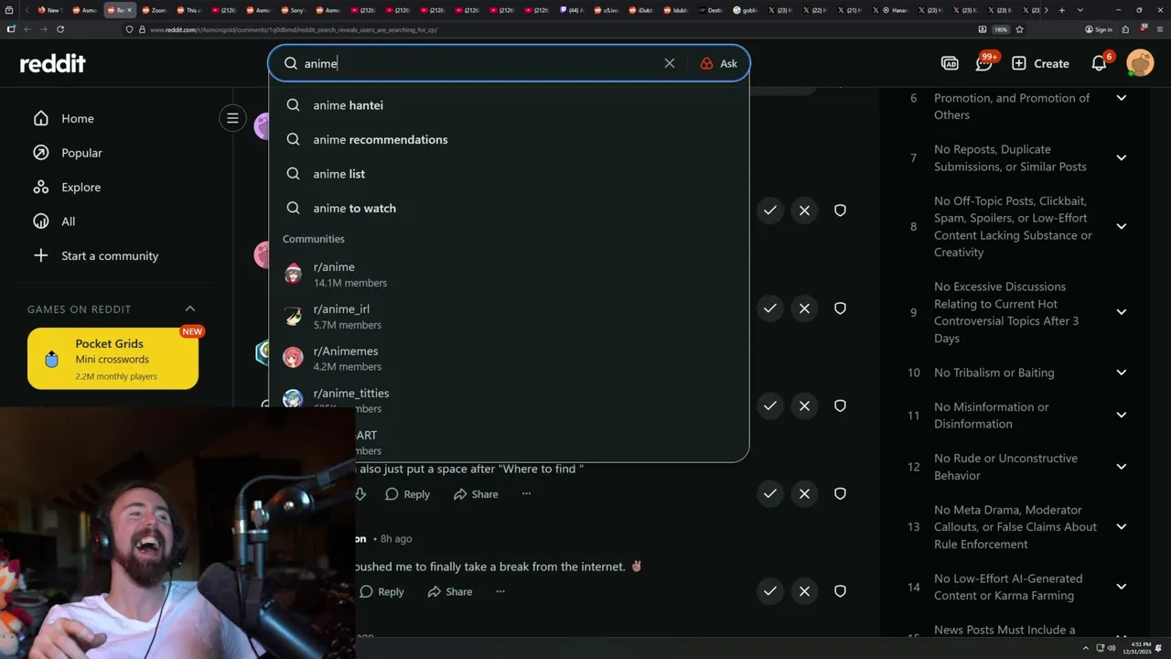Open notifications bell icon
Viewport: 1171px width, 659px height.
click(x=1100, y=63)
